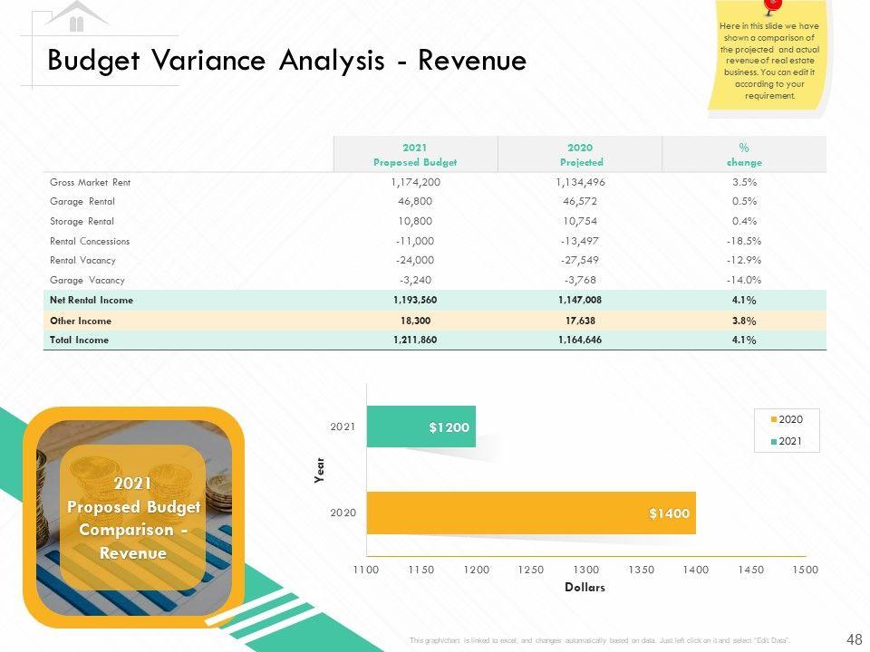Click the Total Income row label
The height and width of the screenshot is (652, 870).
tap(80, 340)
